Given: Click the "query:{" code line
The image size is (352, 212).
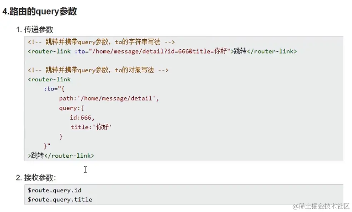Looking at the screenshot, I should click(71, 108).
